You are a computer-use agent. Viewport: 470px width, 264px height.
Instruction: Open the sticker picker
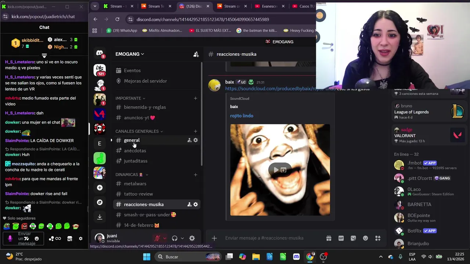click(x=353, y=238)
